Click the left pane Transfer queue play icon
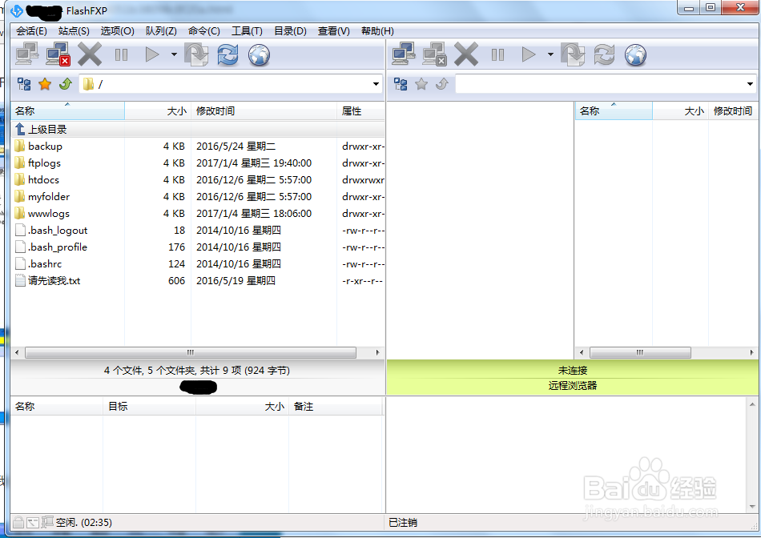Viewport: 761px width, 538px height. tap(152, 54)
